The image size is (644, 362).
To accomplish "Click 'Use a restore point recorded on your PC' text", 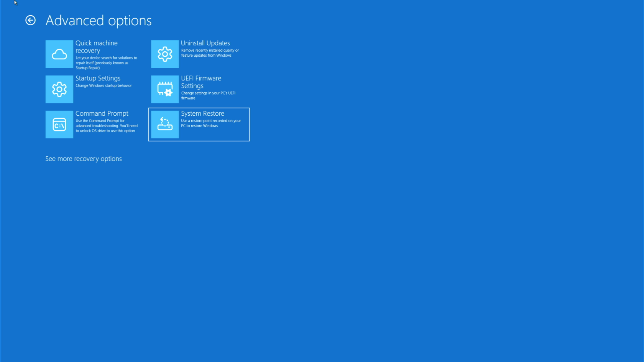I will pyautogui.click(x=211, y=123).
